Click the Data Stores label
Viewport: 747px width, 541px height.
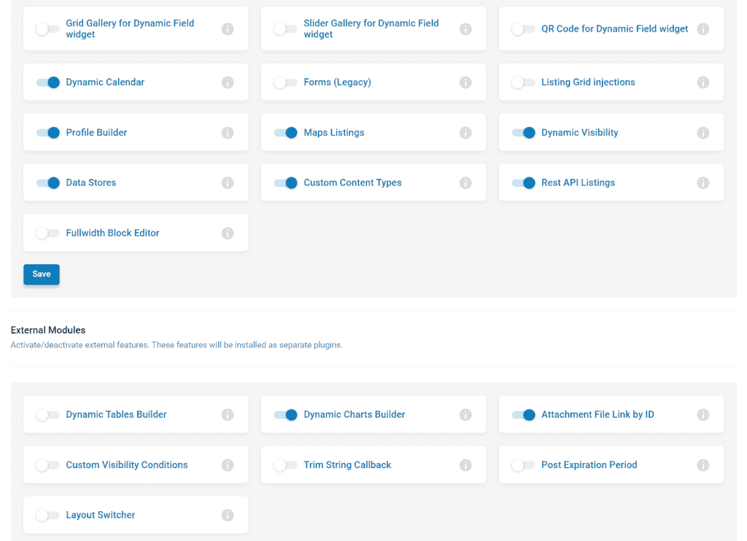pyautogui.click(x=91, y=183)
